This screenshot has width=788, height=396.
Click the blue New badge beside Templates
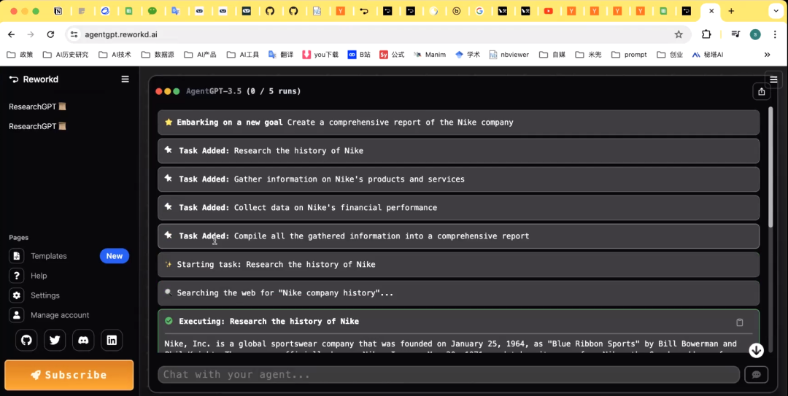coord(114,256)
